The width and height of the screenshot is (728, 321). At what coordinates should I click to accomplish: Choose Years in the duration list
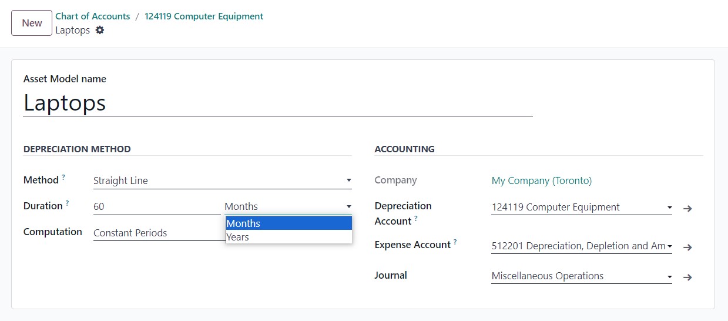pos(288,237)
